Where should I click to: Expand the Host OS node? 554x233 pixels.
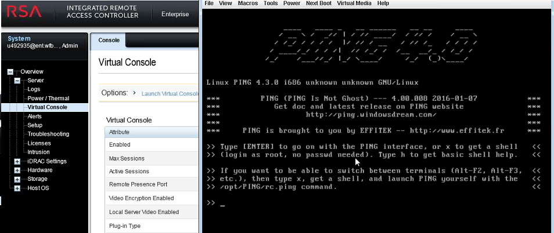point(17,188)
